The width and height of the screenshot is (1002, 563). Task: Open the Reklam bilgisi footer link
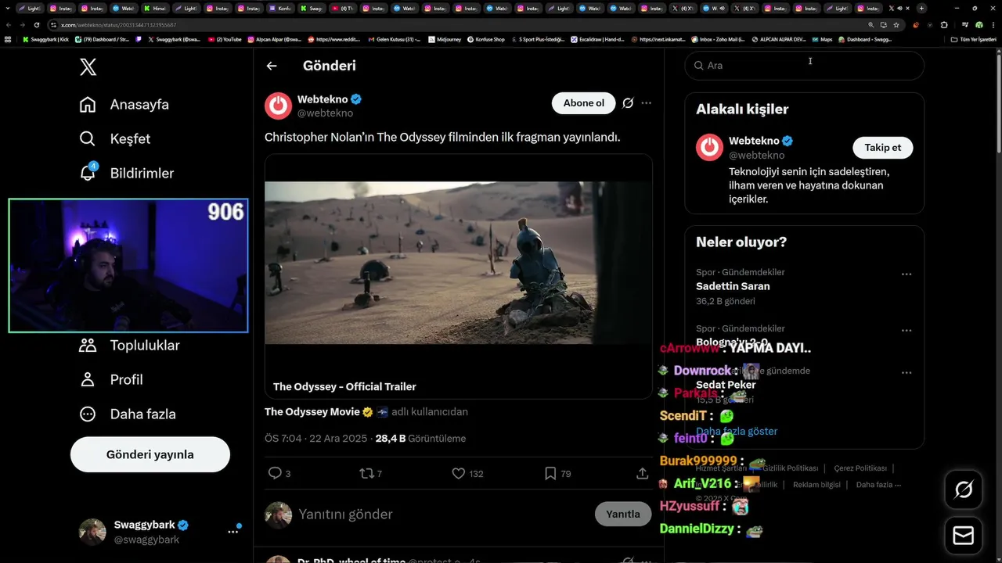pos(816,485)
